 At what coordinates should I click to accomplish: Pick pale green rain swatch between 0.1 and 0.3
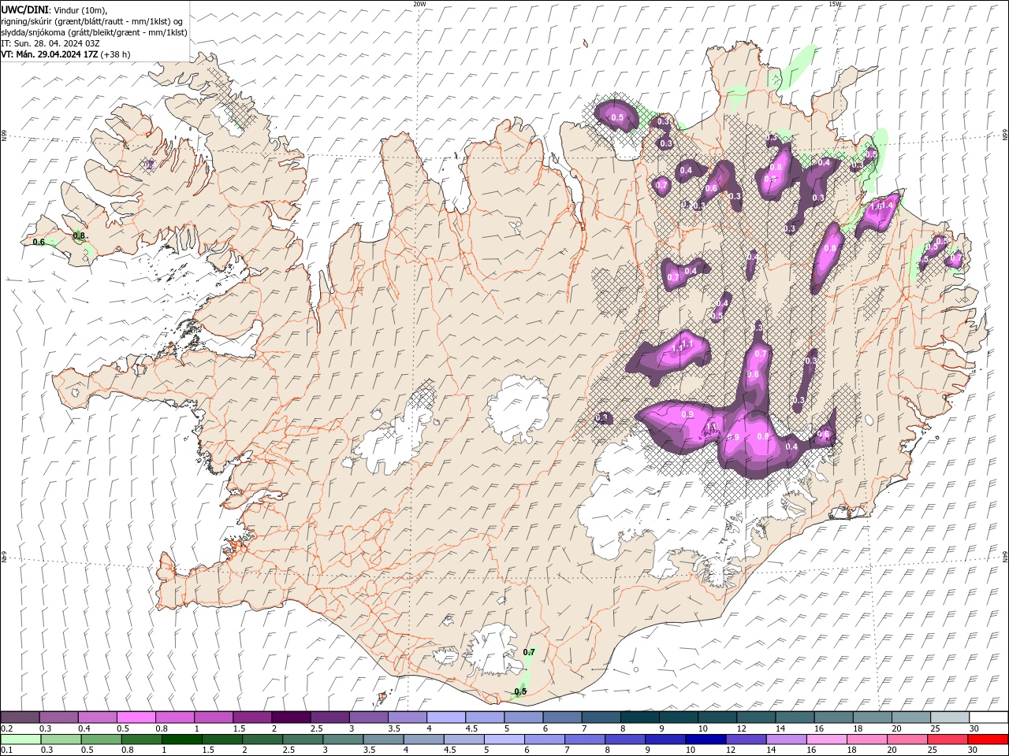click(20, 739)
